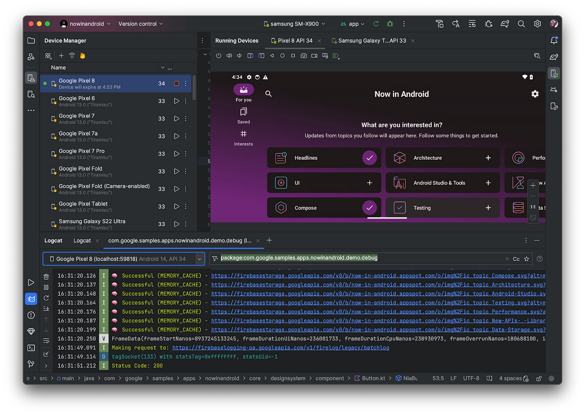Click the Debug bug icon next to run

390,24
